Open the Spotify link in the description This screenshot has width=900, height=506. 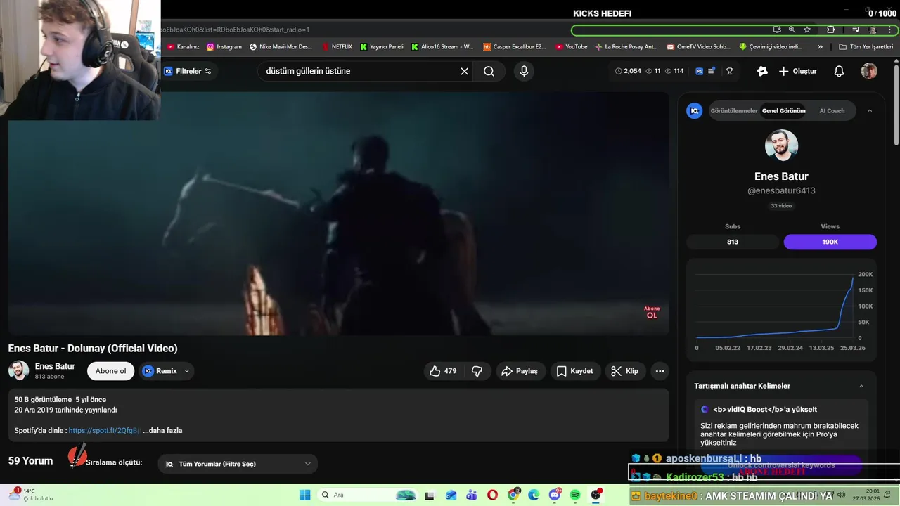point(104,430)
